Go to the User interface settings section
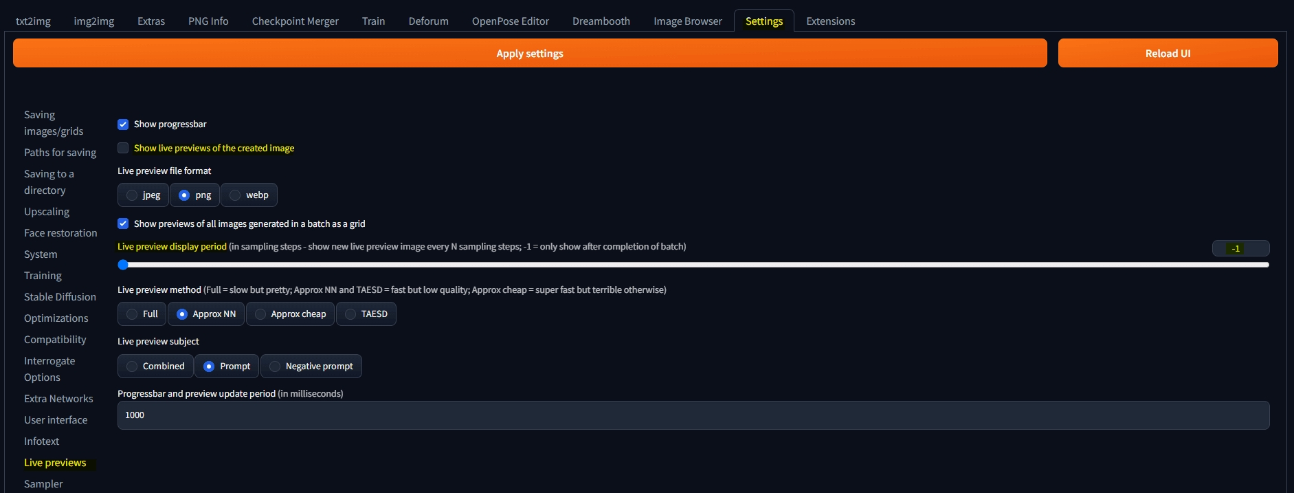The image size is (1294, 493). [56, 420]
